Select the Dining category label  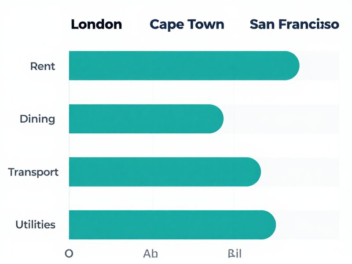click(x=37, y=119)
